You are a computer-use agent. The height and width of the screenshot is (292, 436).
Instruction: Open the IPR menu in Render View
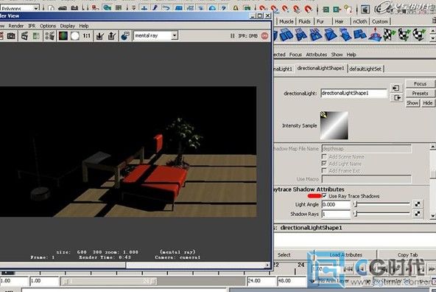tap(32, 26)
